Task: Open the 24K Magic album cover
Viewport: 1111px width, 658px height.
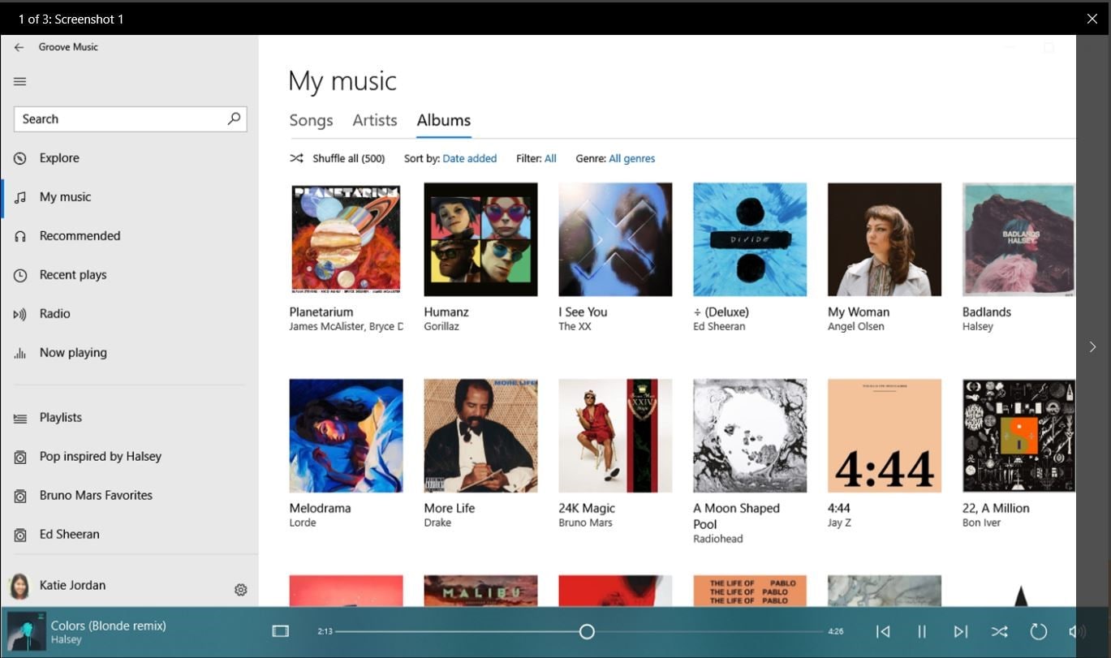Action: pos(616,436)
